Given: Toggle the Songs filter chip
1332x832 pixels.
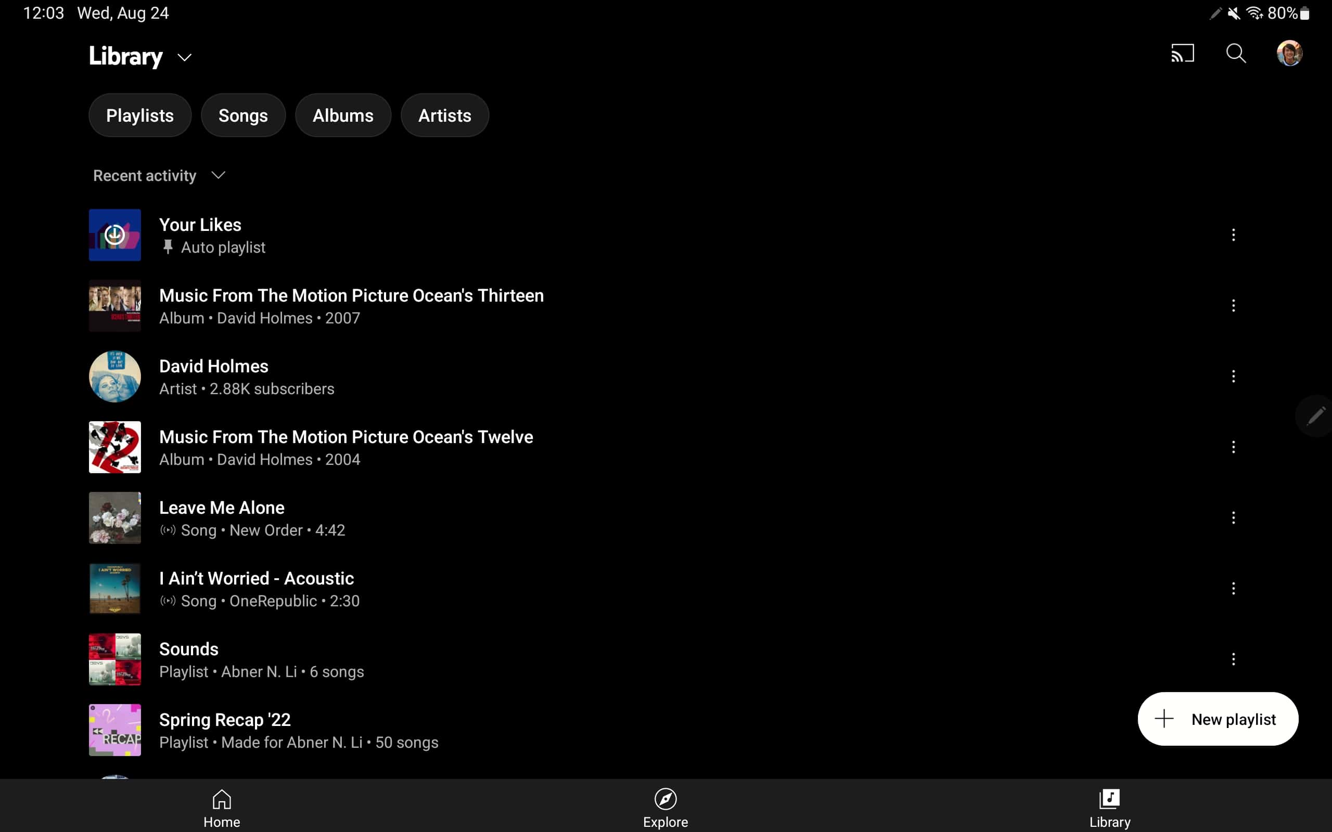Looking at the screenshot, I should [243, 115].
